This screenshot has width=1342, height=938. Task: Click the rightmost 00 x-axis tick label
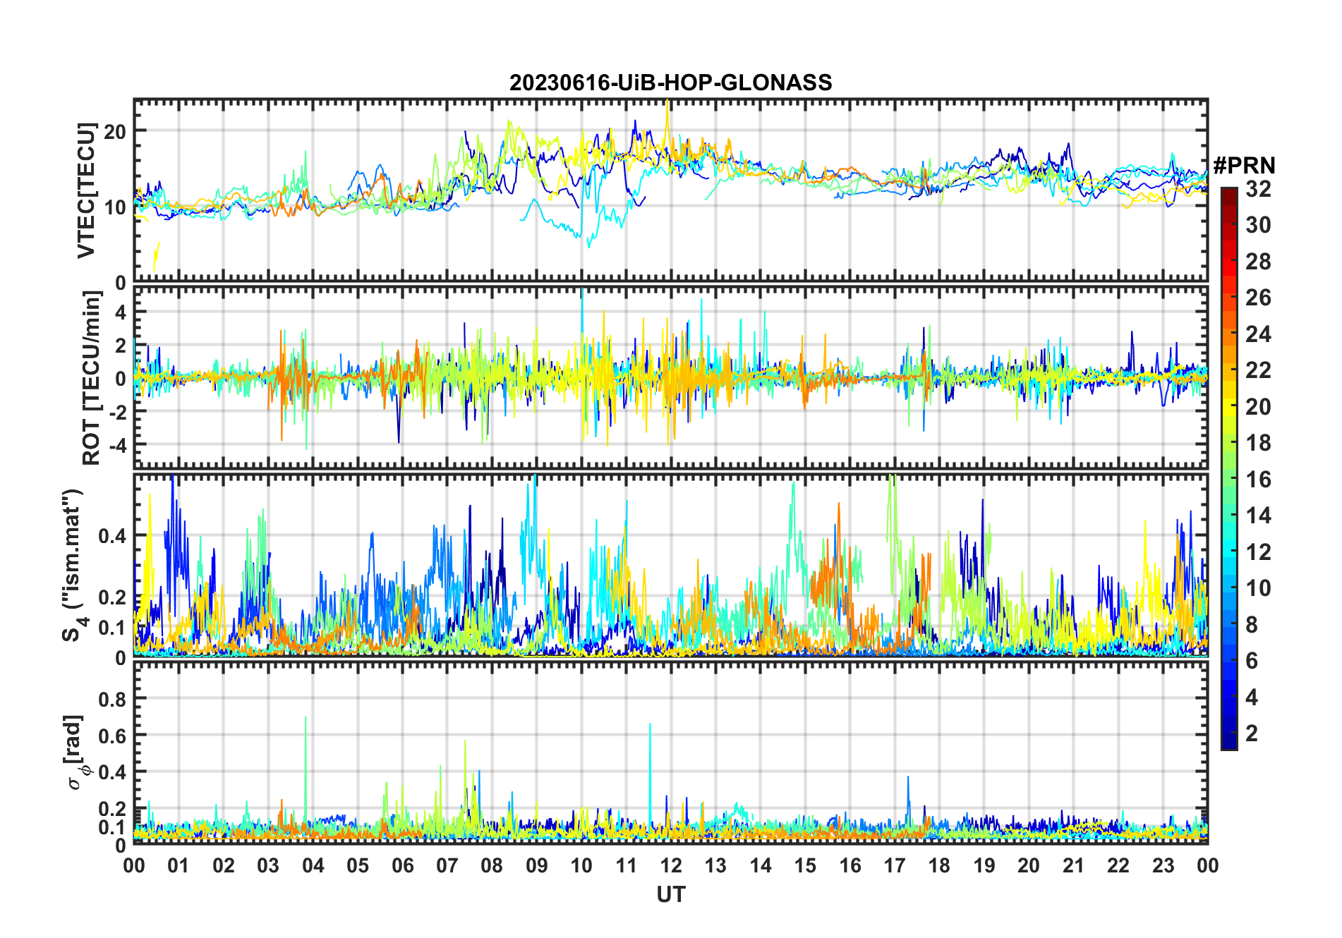[x=1208, y=865]
